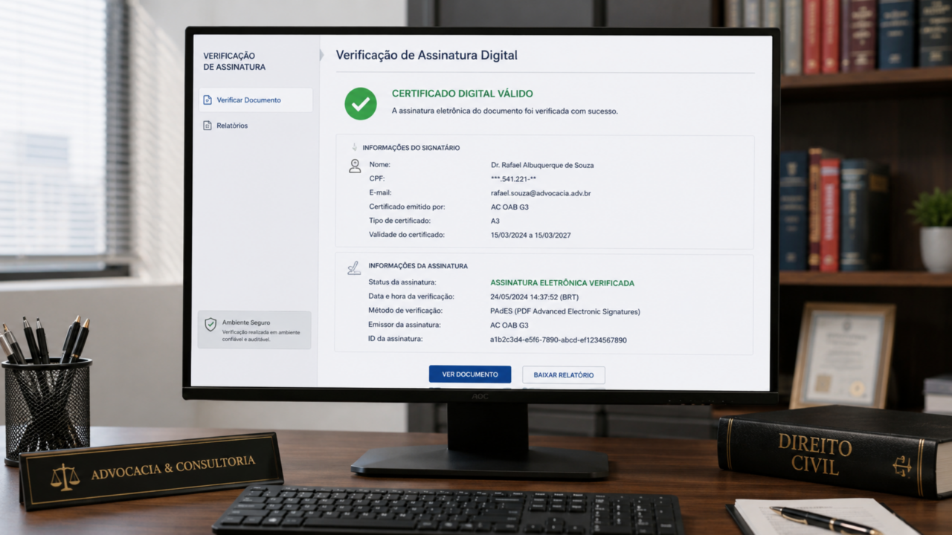
Task: Click the Ambiente Seguro shield icon
Action: (x=210, y=325)
